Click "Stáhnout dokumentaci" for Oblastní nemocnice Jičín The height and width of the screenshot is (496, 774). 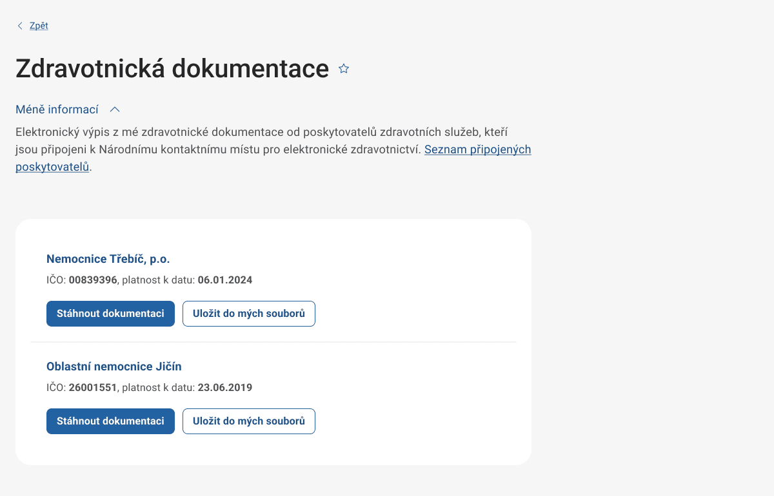click(x=110, y=421)
